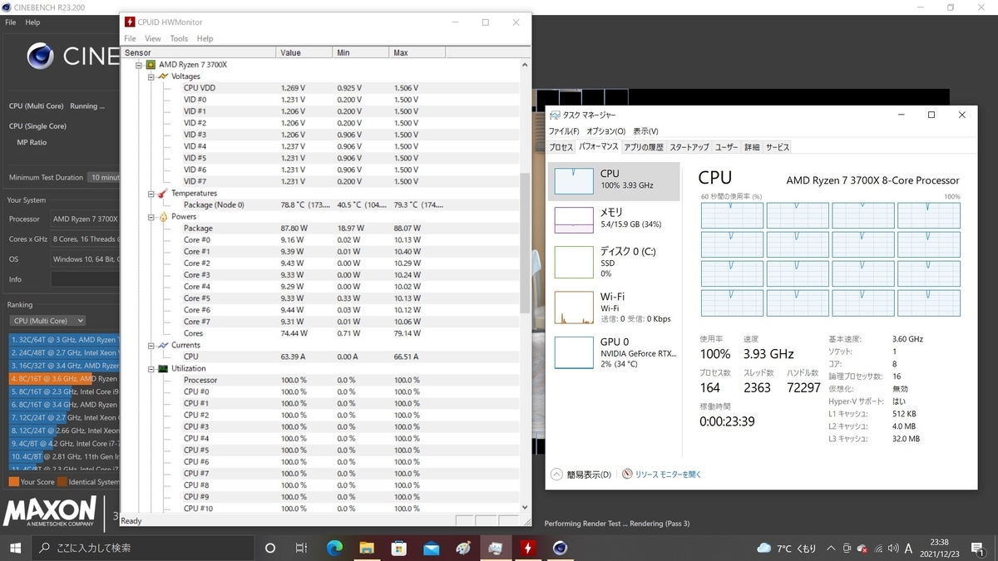Open HWMonitor Tools menu

179,38
